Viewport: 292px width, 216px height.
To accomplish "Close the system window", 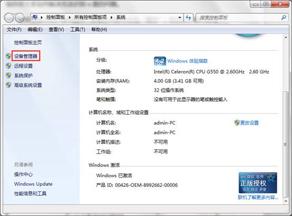I will tap(280, 4).
